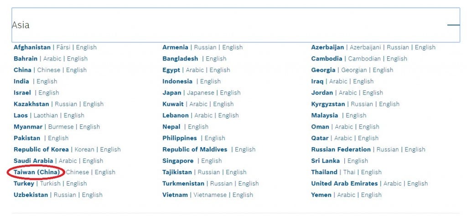Screen dimensions: 467x220
Task: Choose Russian for Russian Federation
Action: click(x=388, y=150)
